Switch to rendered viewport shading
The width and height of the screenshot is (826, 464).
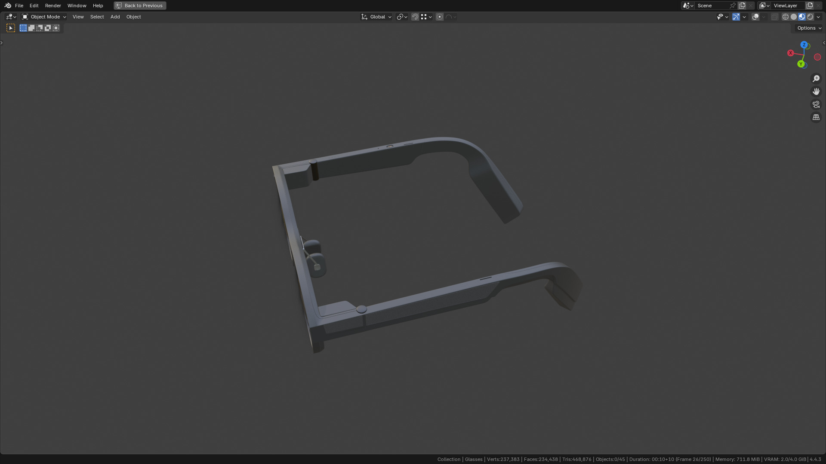click(x=810, y=17)
